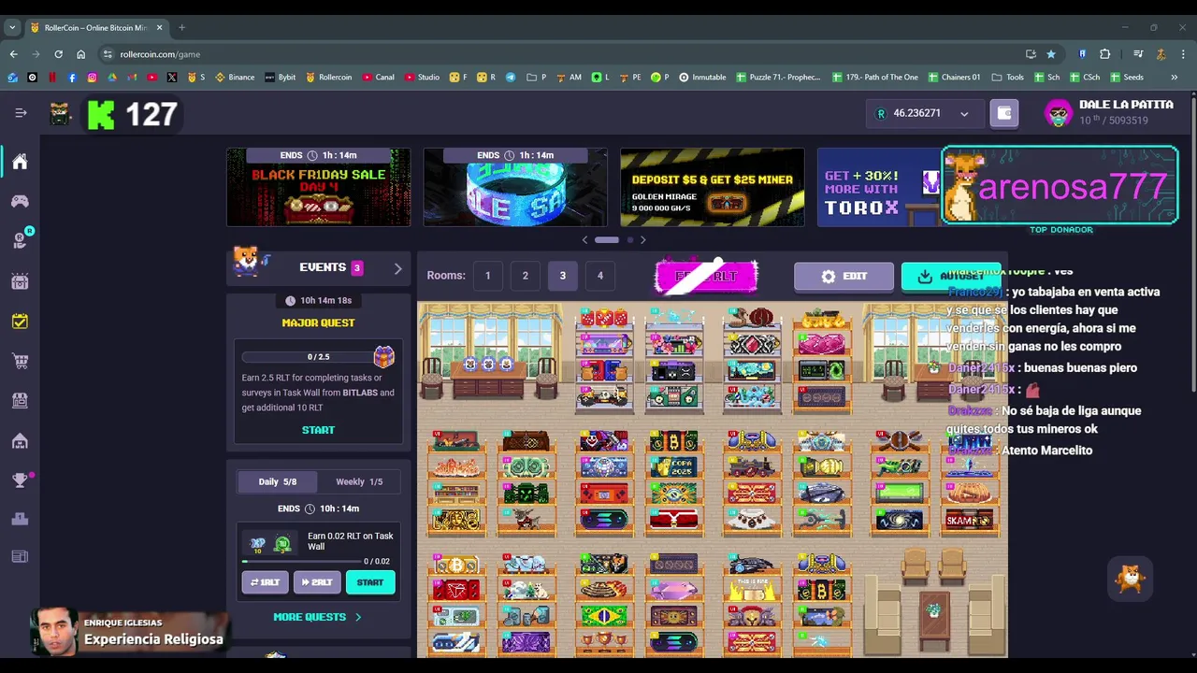Open the news page icon in sidebar
Image resolution: width=1197 pixels, height=673 pixels.
20,557
